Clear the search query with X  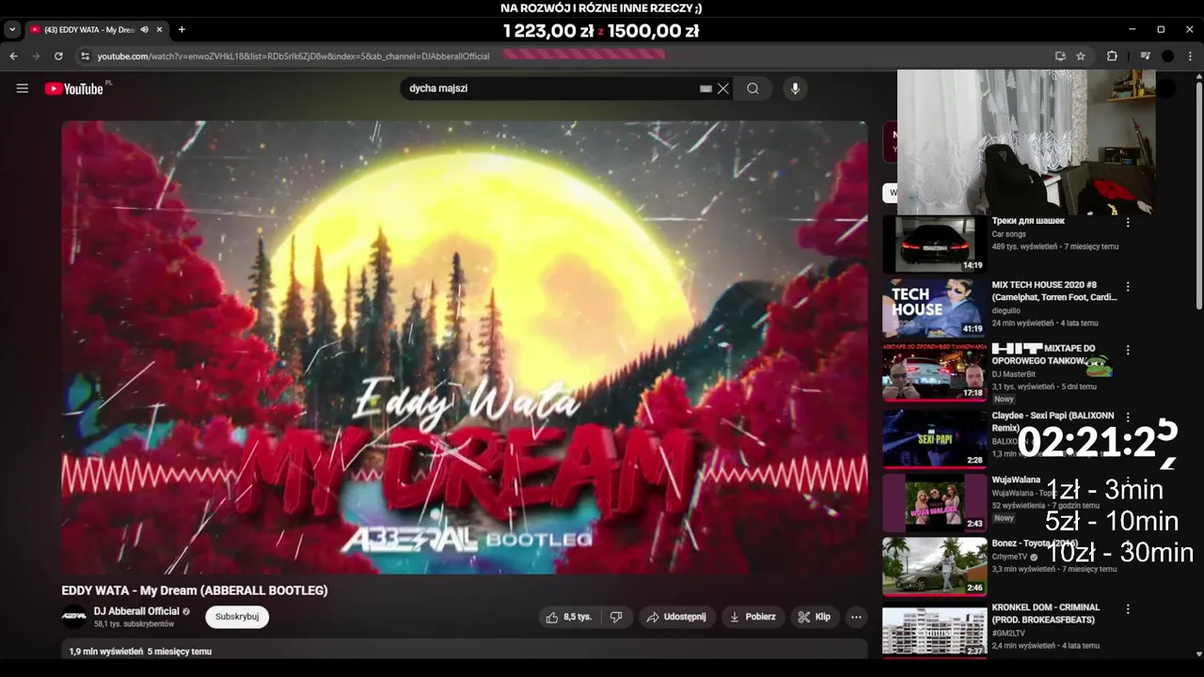[x=723, y=88]
